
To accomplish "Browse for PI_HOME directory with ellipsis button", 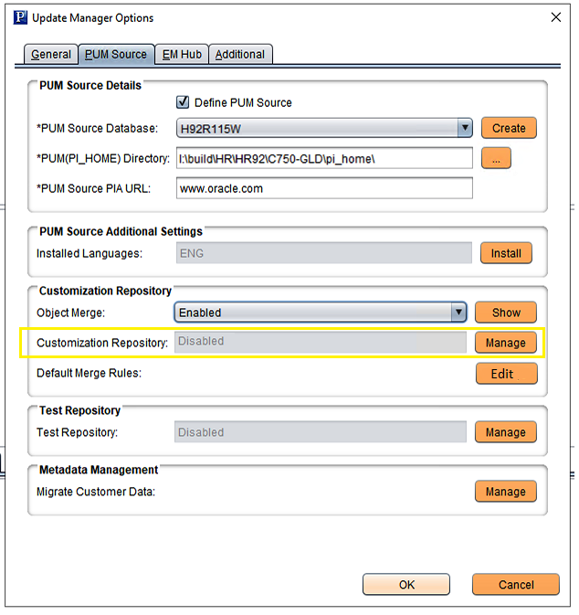I will [x=496, y=158].
